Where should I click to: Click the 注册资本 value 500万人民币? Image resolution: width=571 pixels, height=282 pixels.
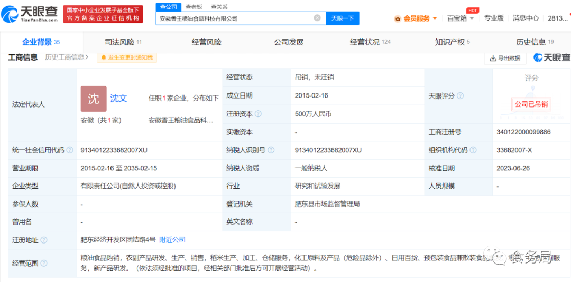[x=314, y=114]
